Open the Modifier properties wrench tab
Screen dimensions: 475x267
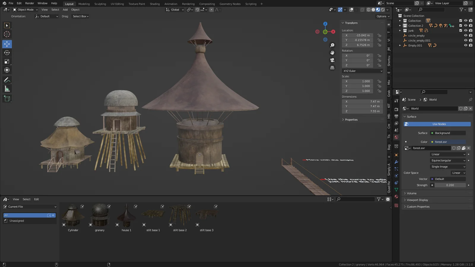[396, 162]
